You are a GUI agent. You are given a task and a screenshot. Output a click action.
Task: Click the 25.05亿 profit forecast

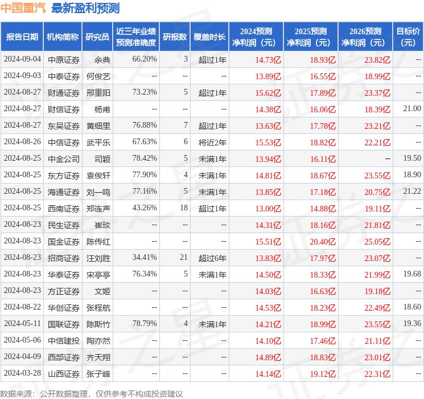click(x=377, y=242)
